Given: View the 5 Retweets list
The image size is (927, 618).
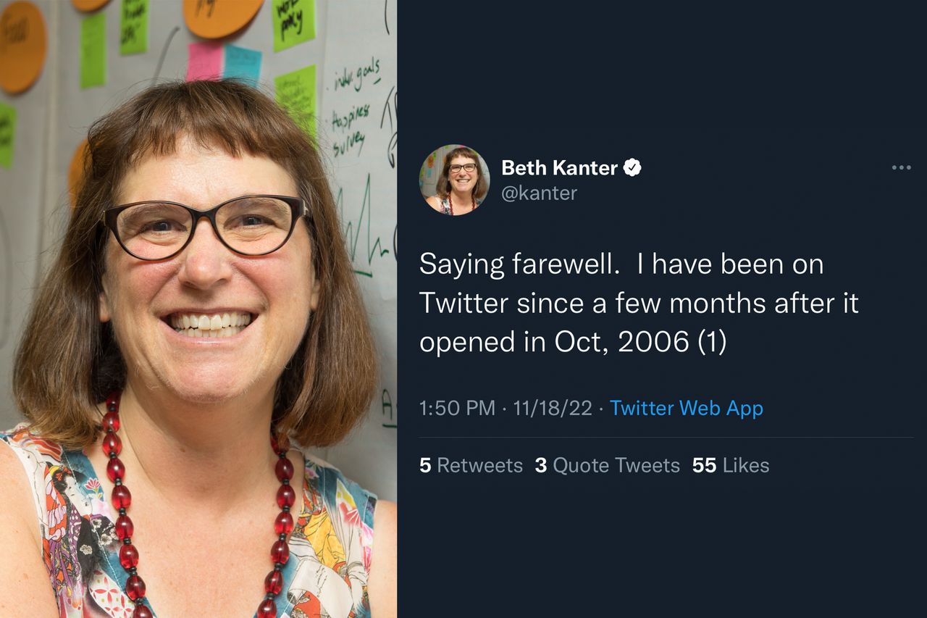Looking at the screenshot, I should [471, 465].
